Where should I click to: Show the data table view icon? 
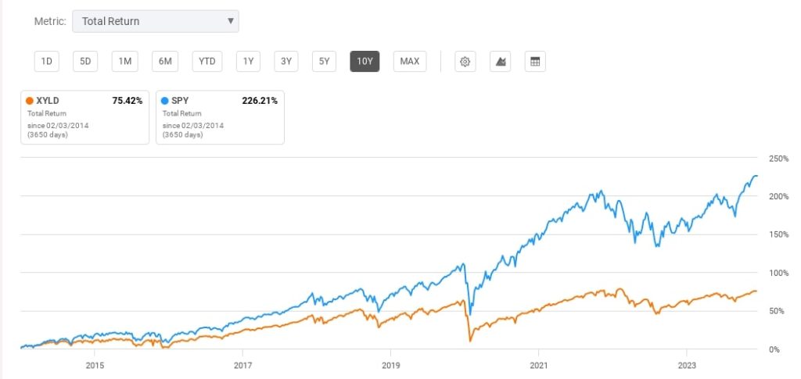[x=536, y=62]
